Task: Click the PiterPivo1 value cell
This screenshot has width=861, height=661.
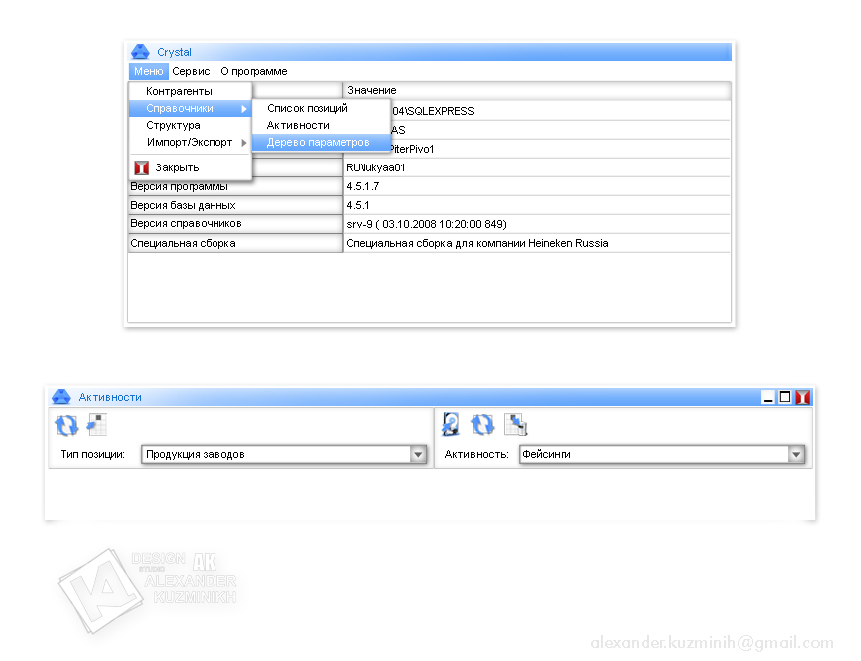Action: pyautogui.click(x=561, y=149)
